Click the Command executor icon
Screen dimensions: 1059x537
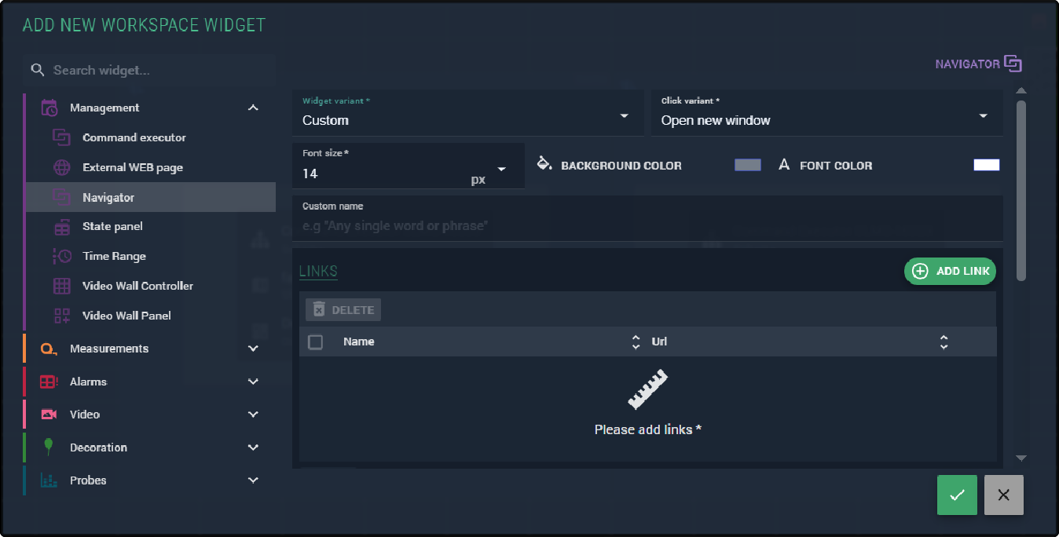click(61, 137)
